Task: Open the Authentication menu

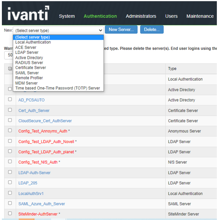Action: (100, 16)
